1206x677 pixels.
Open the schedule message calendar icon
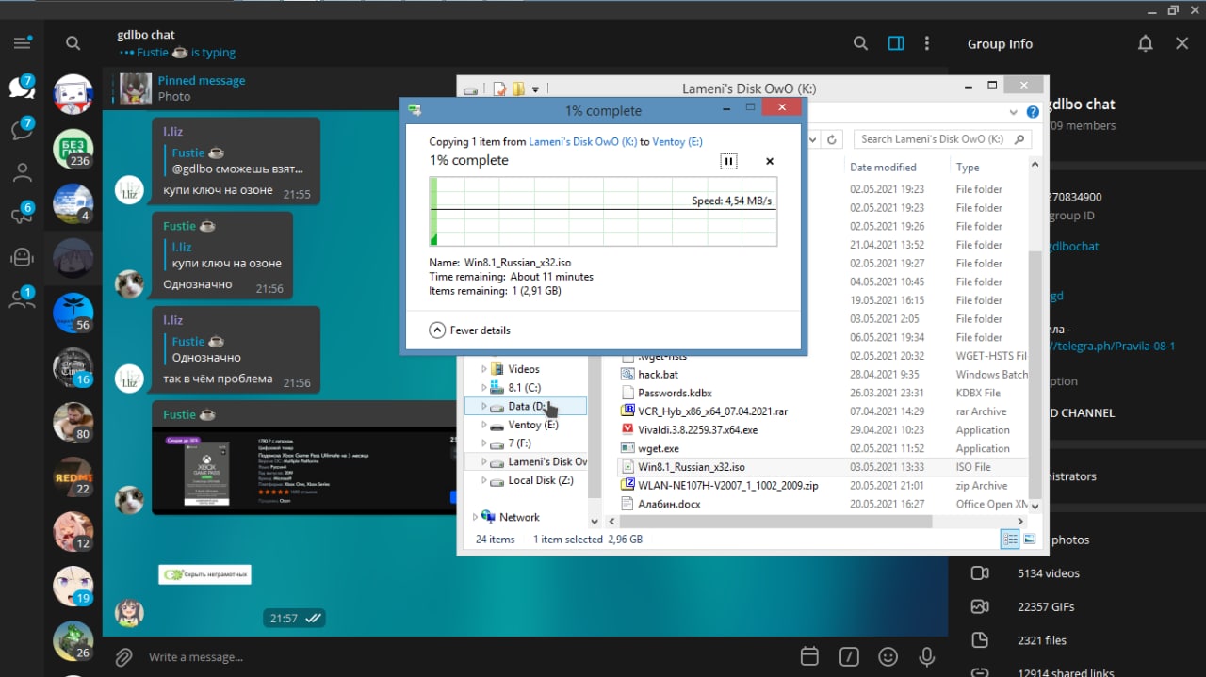point(808,656)
